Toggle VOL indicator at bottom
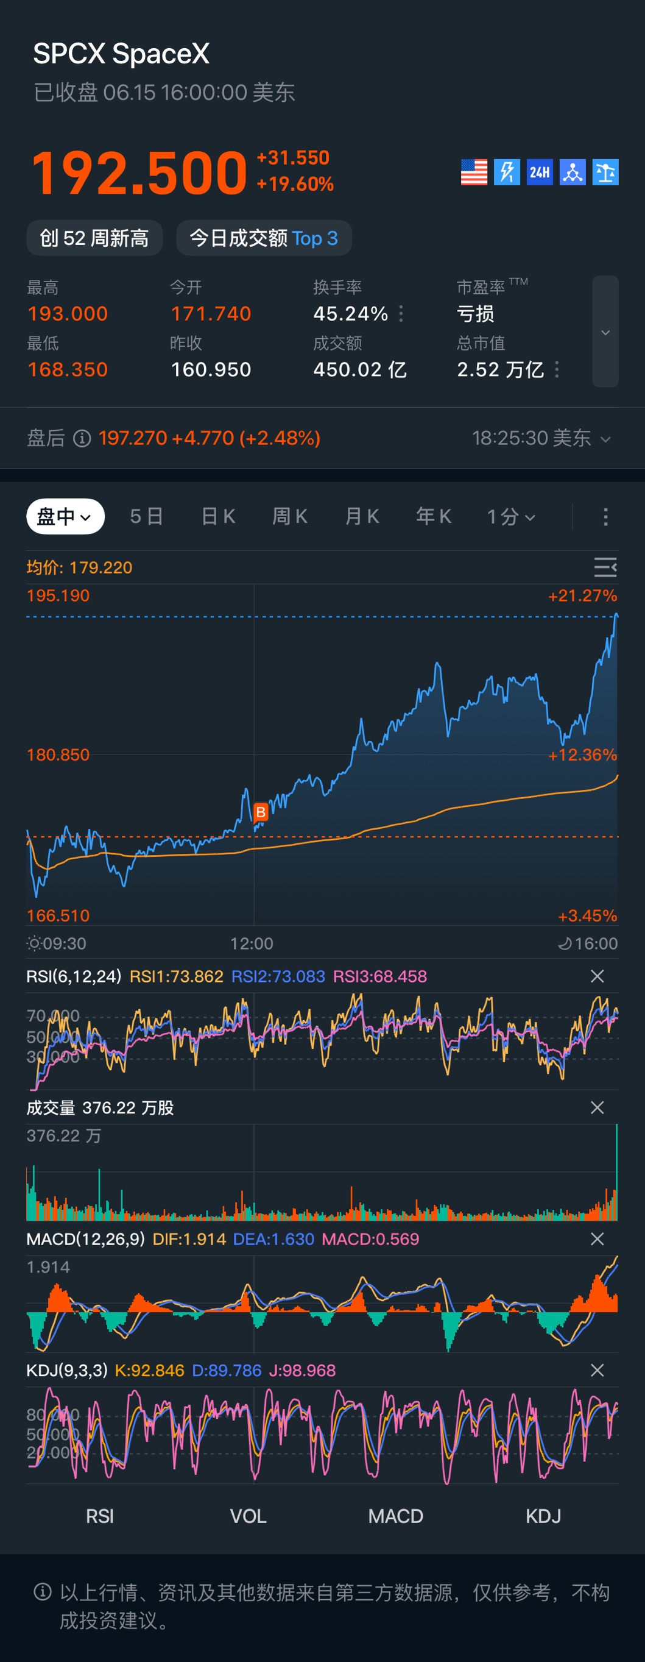Viewport: 645px width, 1662px height. pos(248,1516)
